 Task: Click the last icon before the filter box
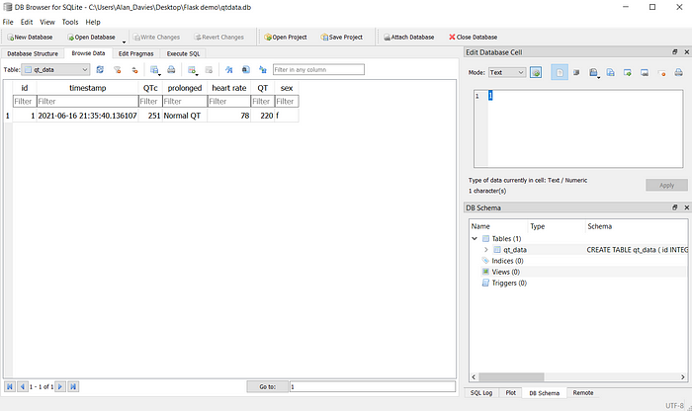(x=263, y=70)
